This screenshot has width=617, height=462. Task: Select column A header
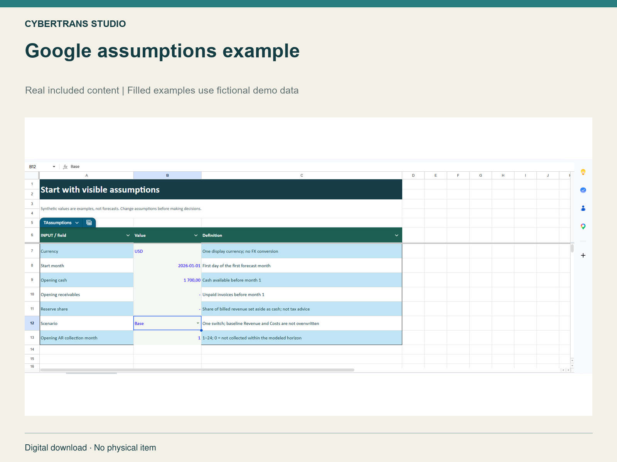coord(87,175)
